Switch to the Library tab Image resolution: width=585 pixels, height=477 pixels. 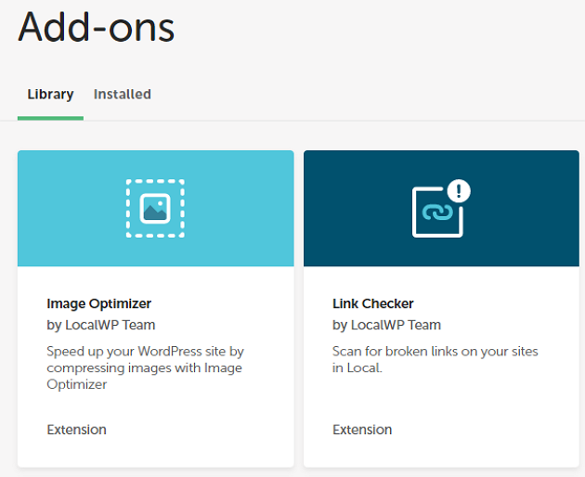pos(50,95)
